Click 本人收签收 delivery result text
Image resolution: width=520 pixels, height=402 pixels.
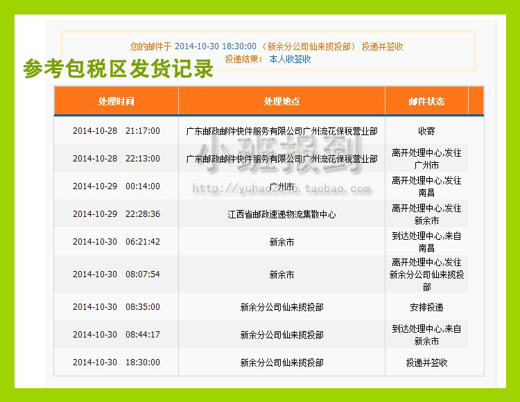click(290, 60)
